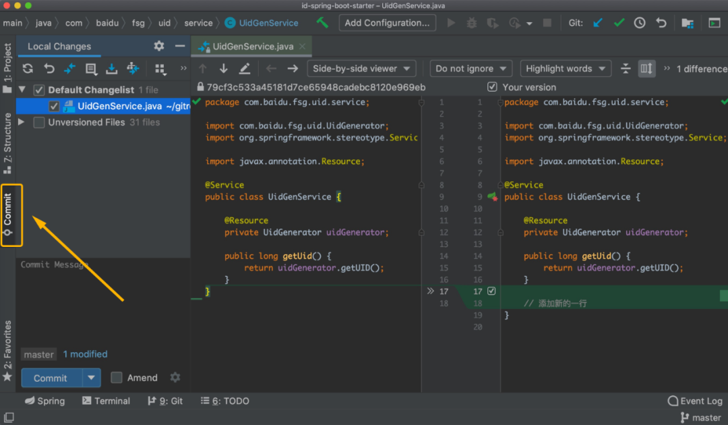Open the Do not ignore dropdown
The height and width of the screenshot is (425, 728).
(471, 68)
